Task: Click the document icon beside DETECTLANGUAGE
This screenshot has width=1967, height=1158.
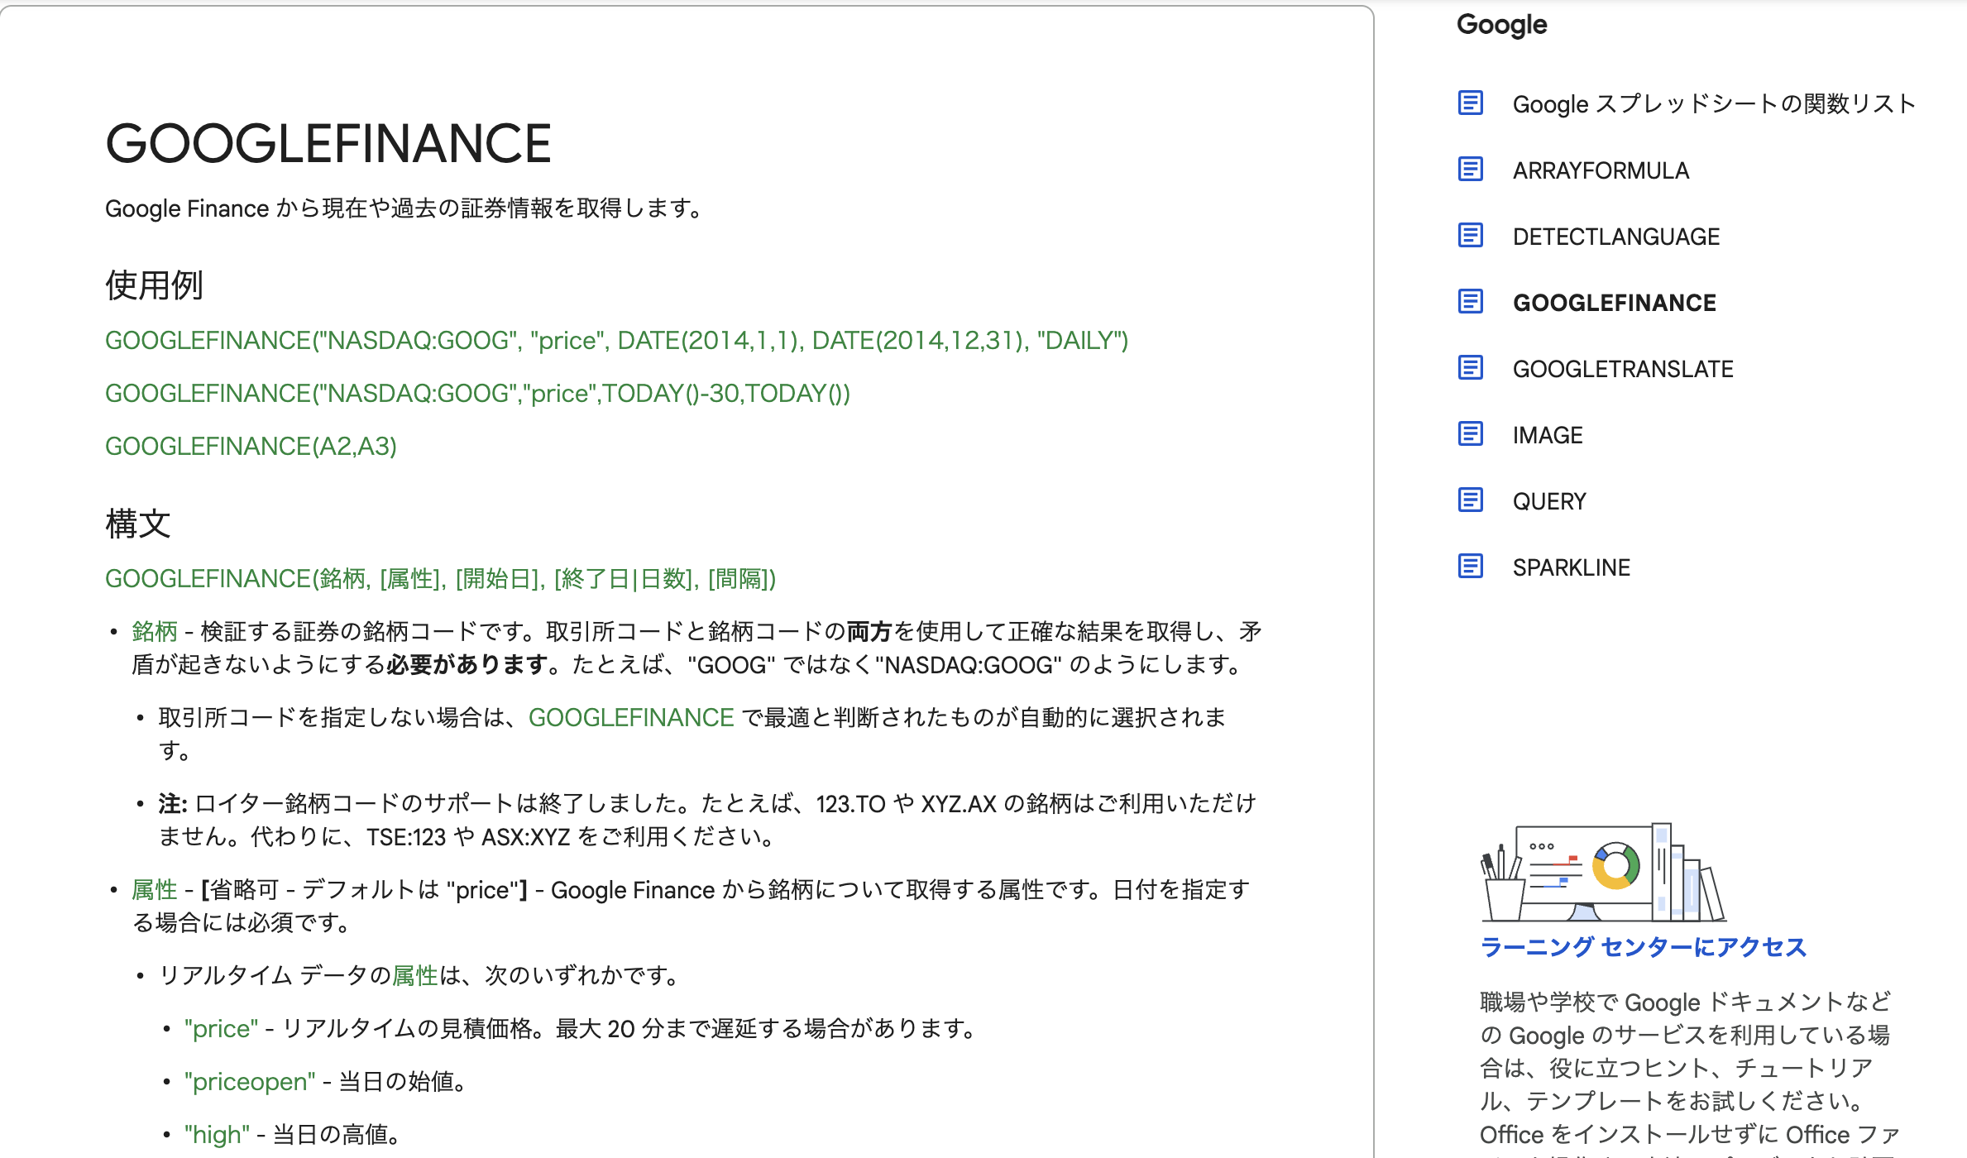Action: coord(1472,237)
